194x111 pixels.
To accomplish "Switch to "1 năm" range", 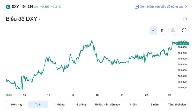I will 133,105.
